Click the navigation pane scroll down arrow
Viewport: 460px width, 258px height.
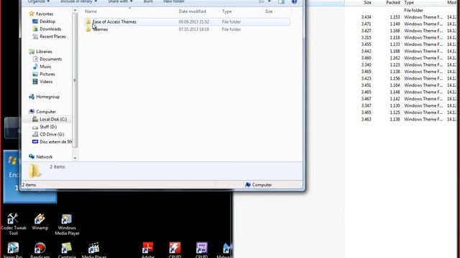coord(75,158)
